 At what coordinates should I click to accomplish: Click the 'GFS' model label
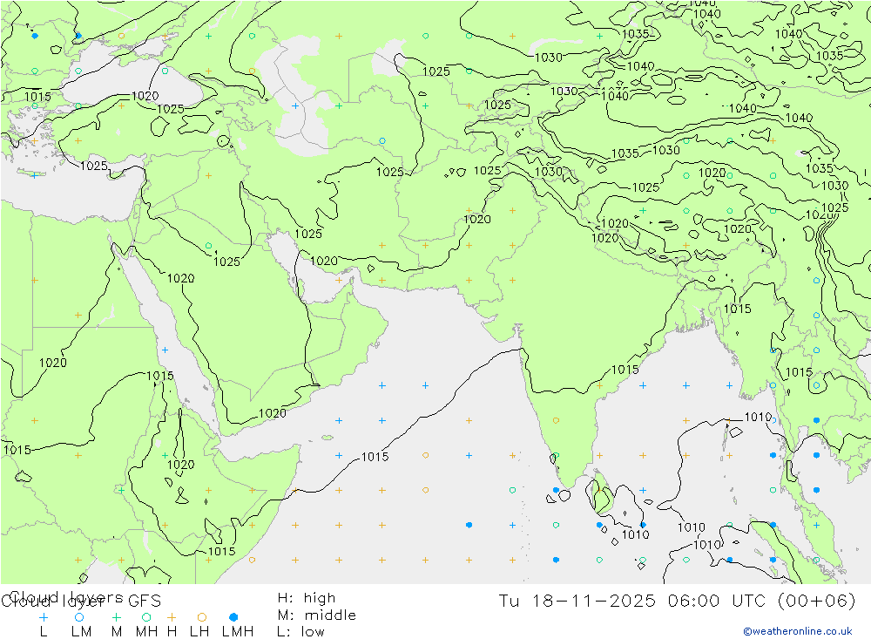(x=145, y=601)
